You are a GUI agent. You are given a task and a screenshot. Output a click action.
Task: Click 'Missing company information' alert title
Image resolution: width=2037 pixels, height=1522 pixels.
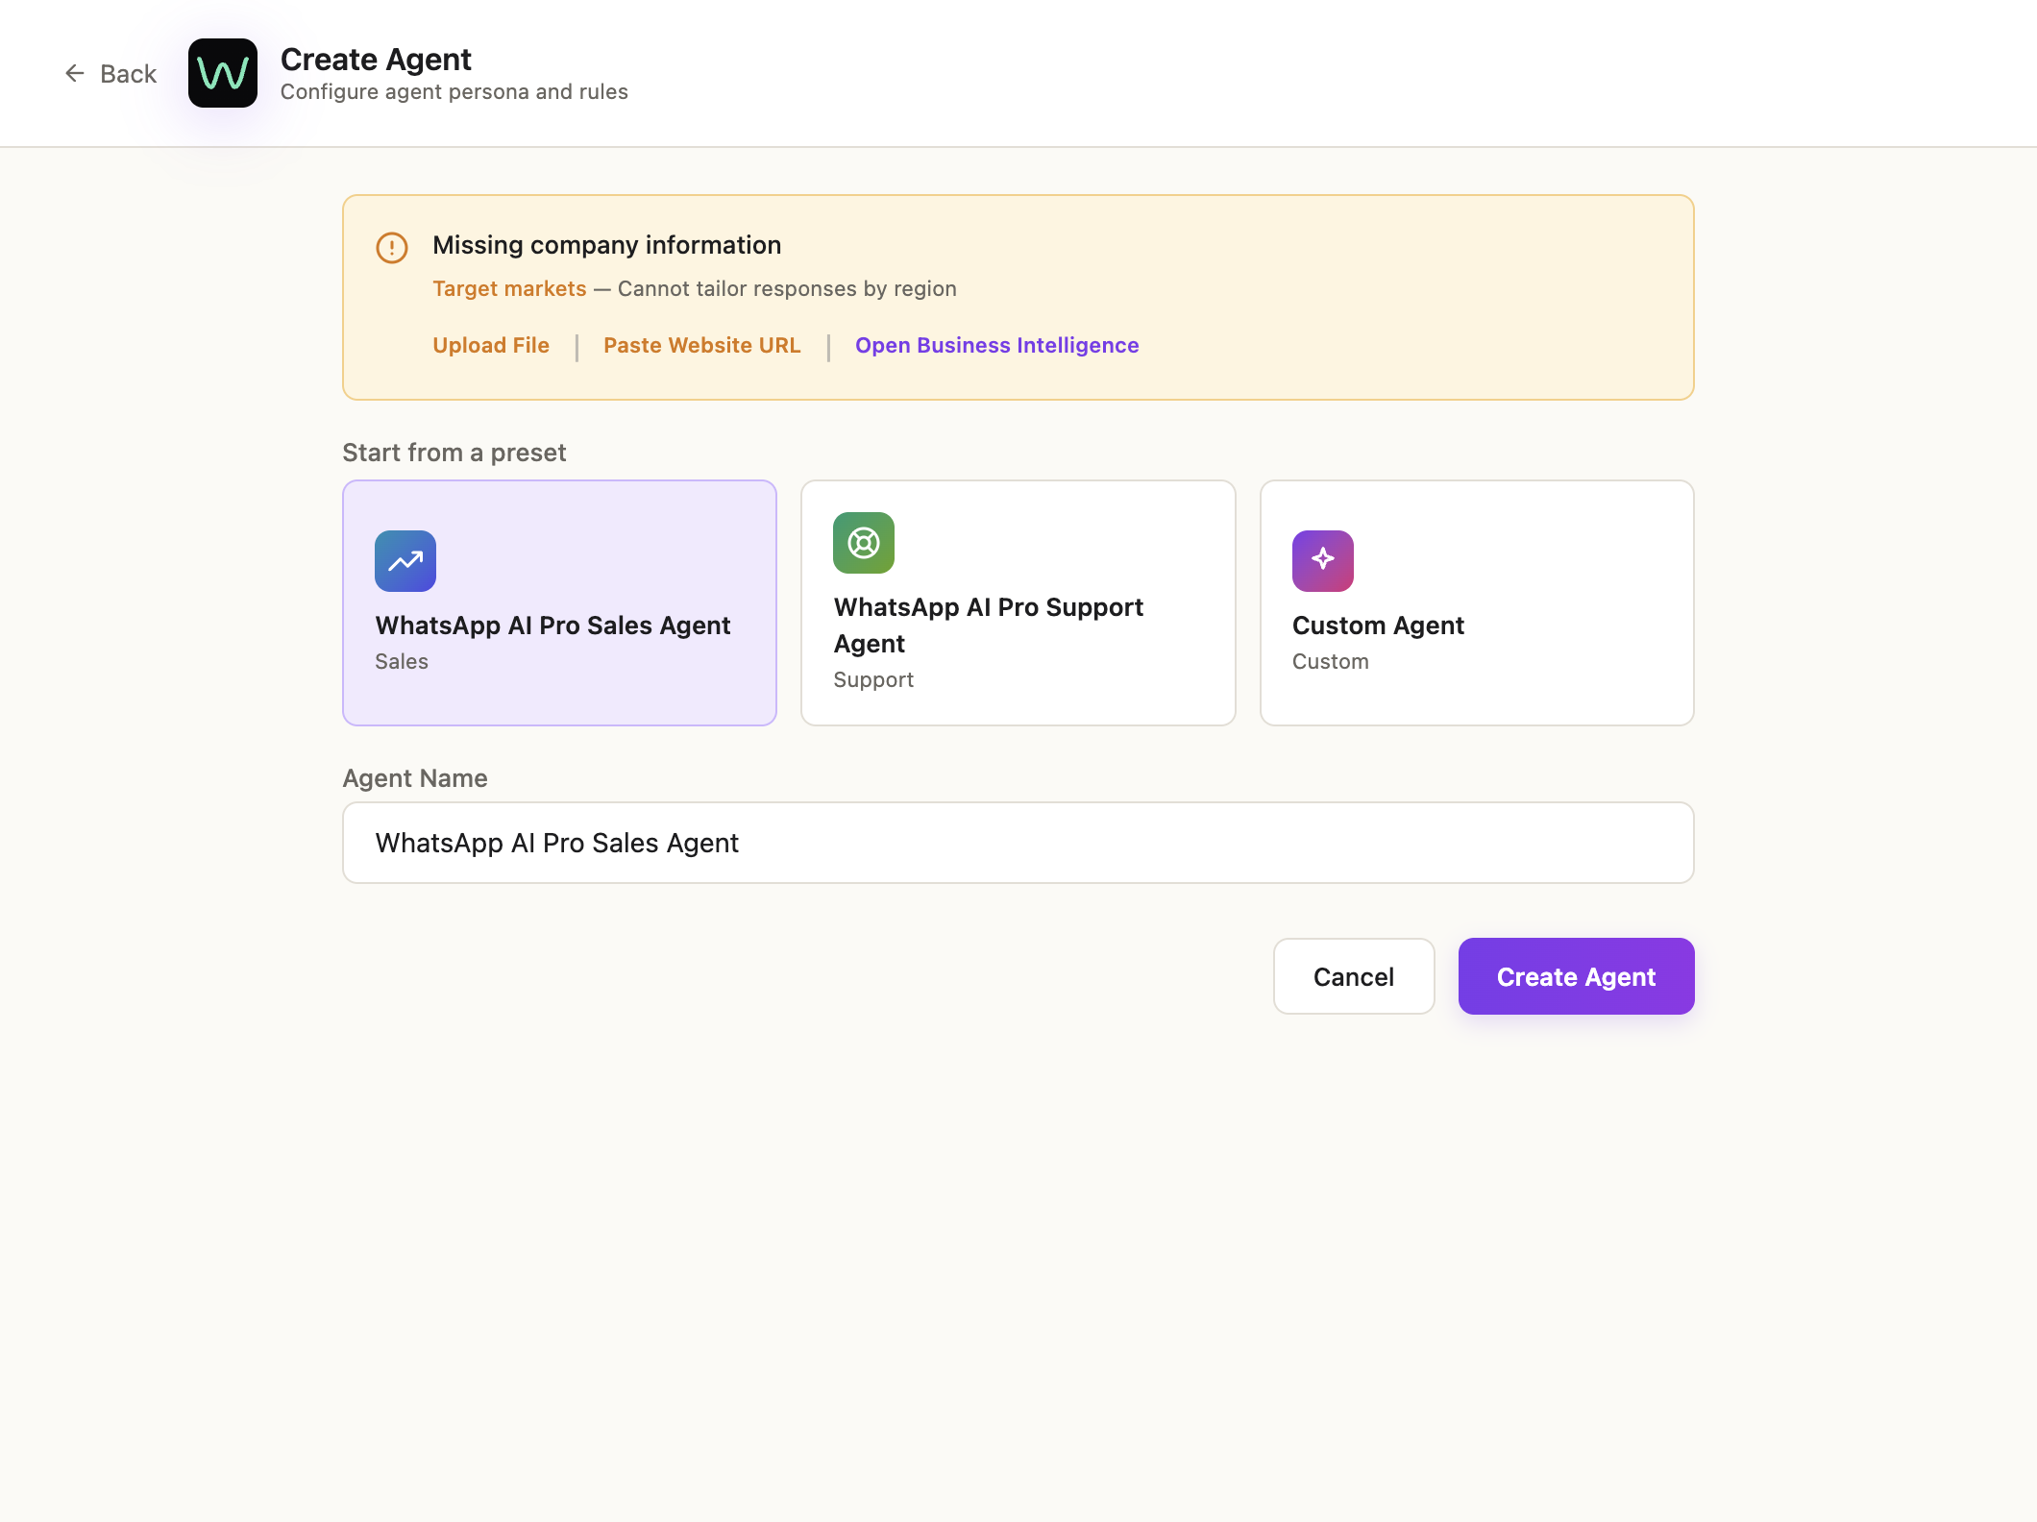607,245
